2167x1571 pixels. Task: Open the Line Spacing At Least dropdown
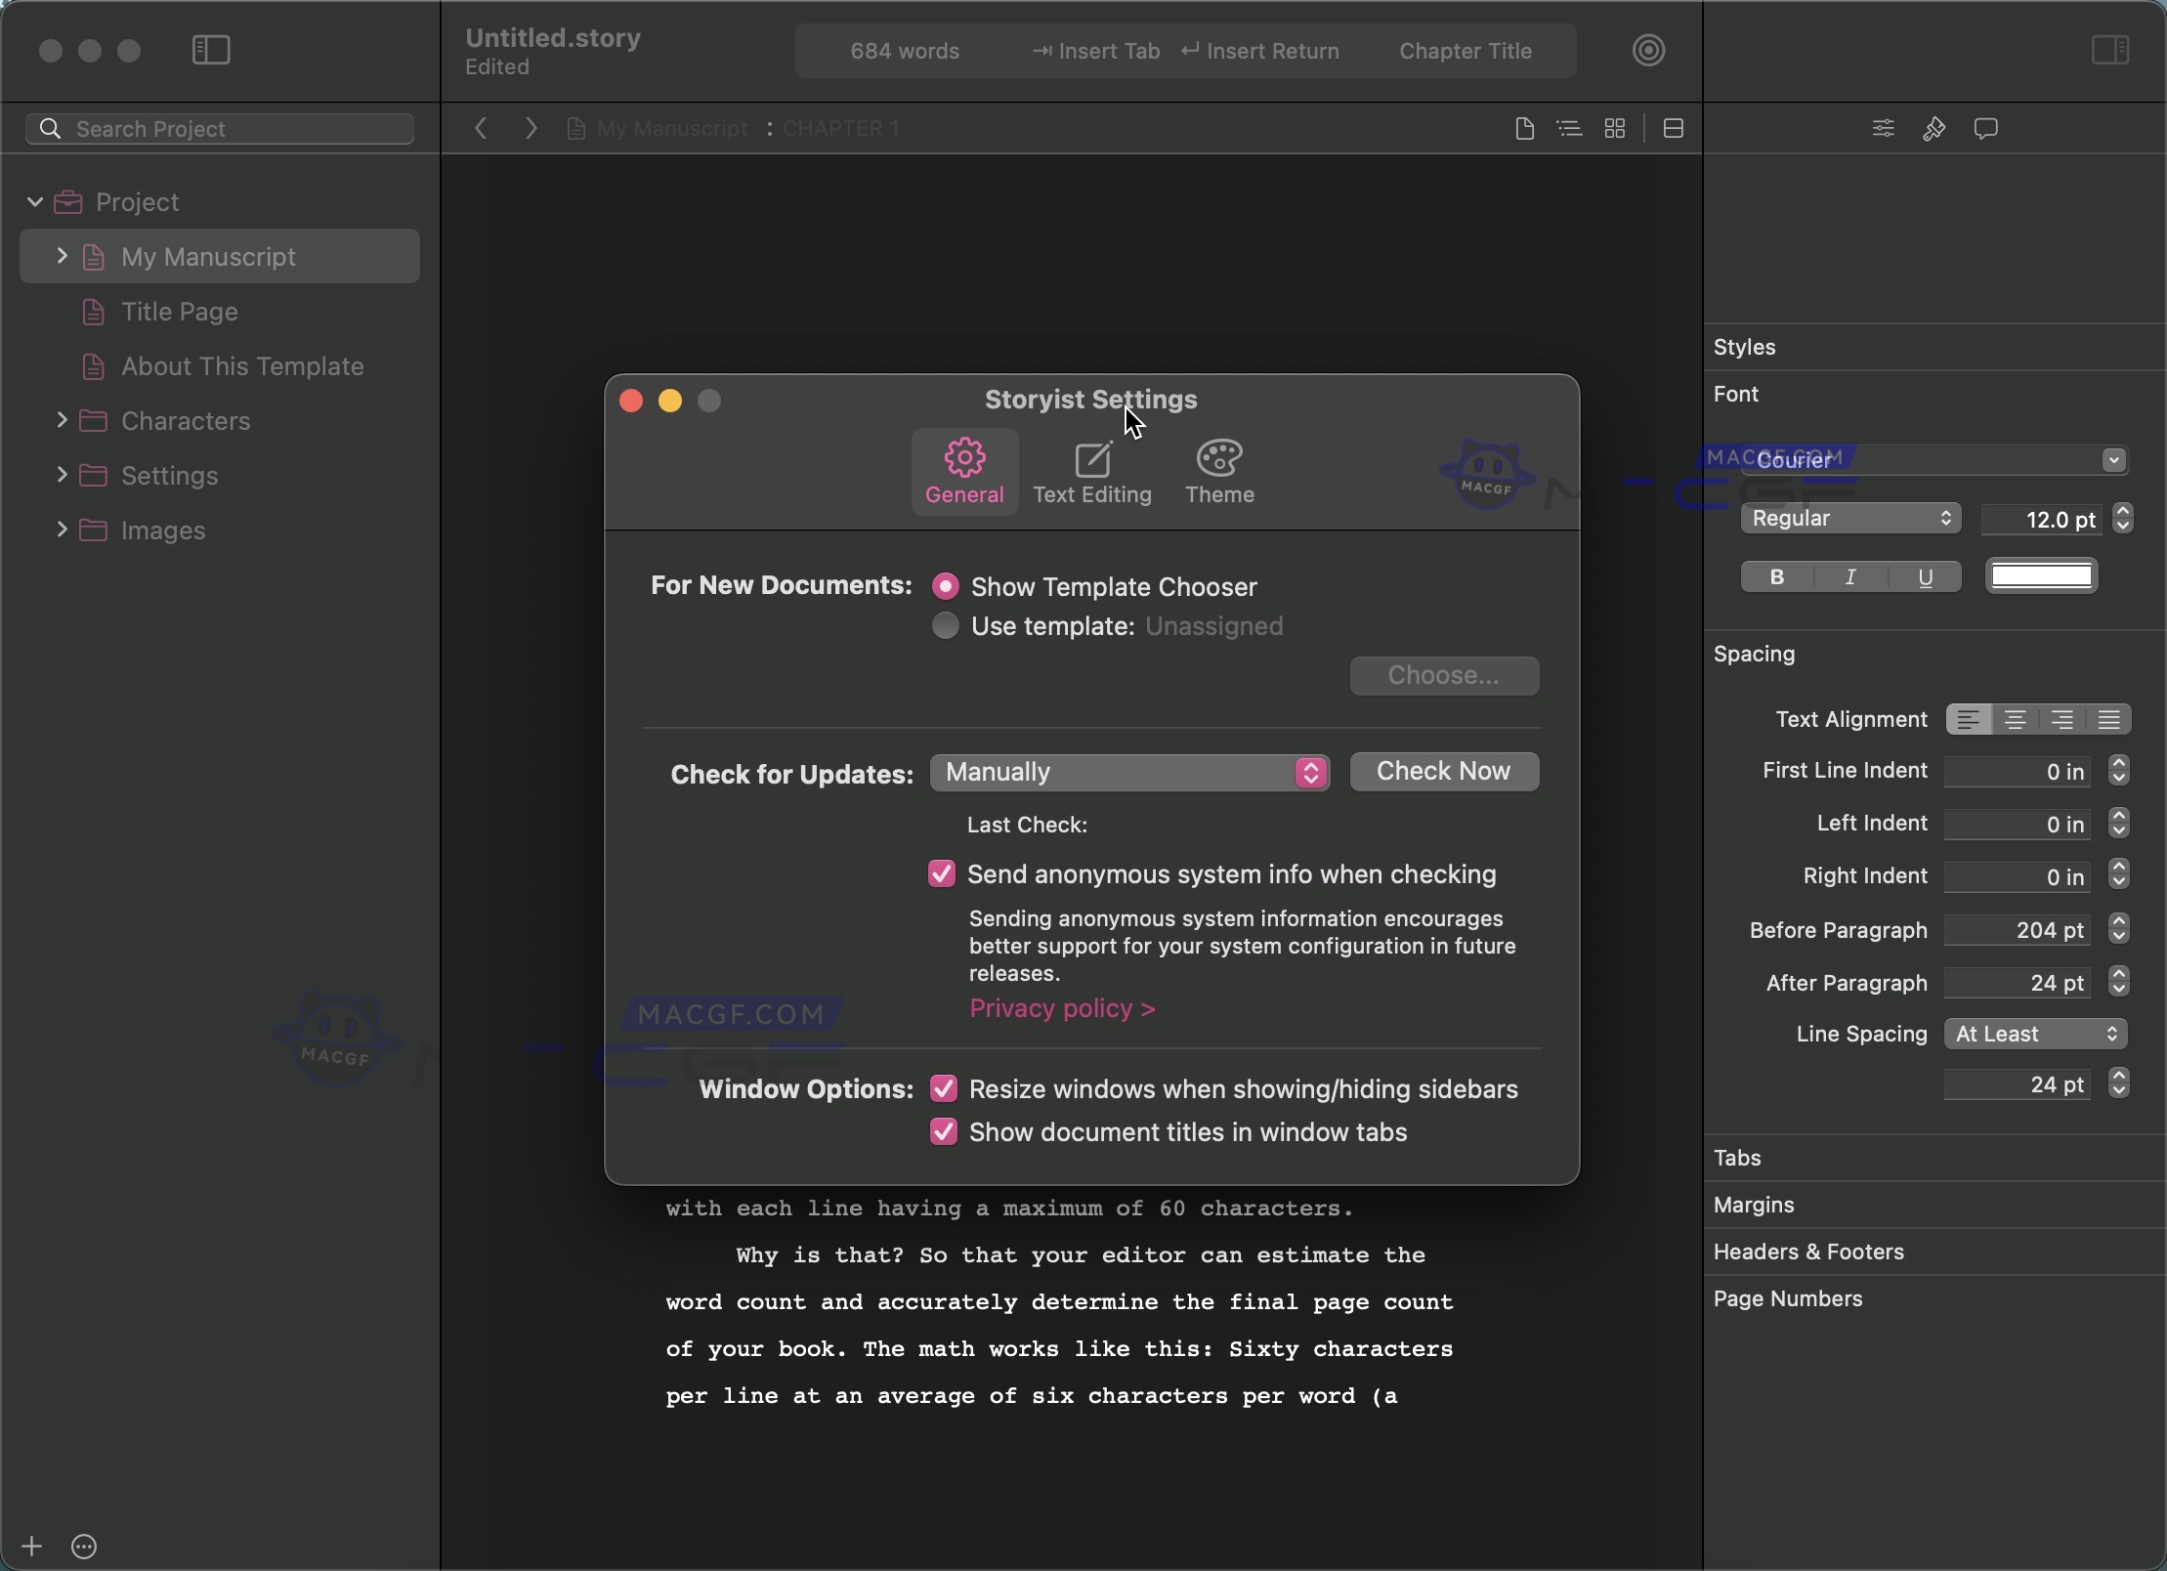2035,1034
